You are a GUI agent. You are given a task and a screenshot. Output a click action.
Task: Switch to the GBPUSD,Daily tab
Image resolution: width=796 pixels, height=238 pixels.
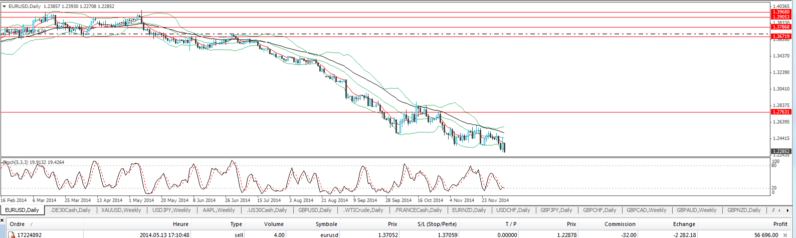click(x=315, y=210)
